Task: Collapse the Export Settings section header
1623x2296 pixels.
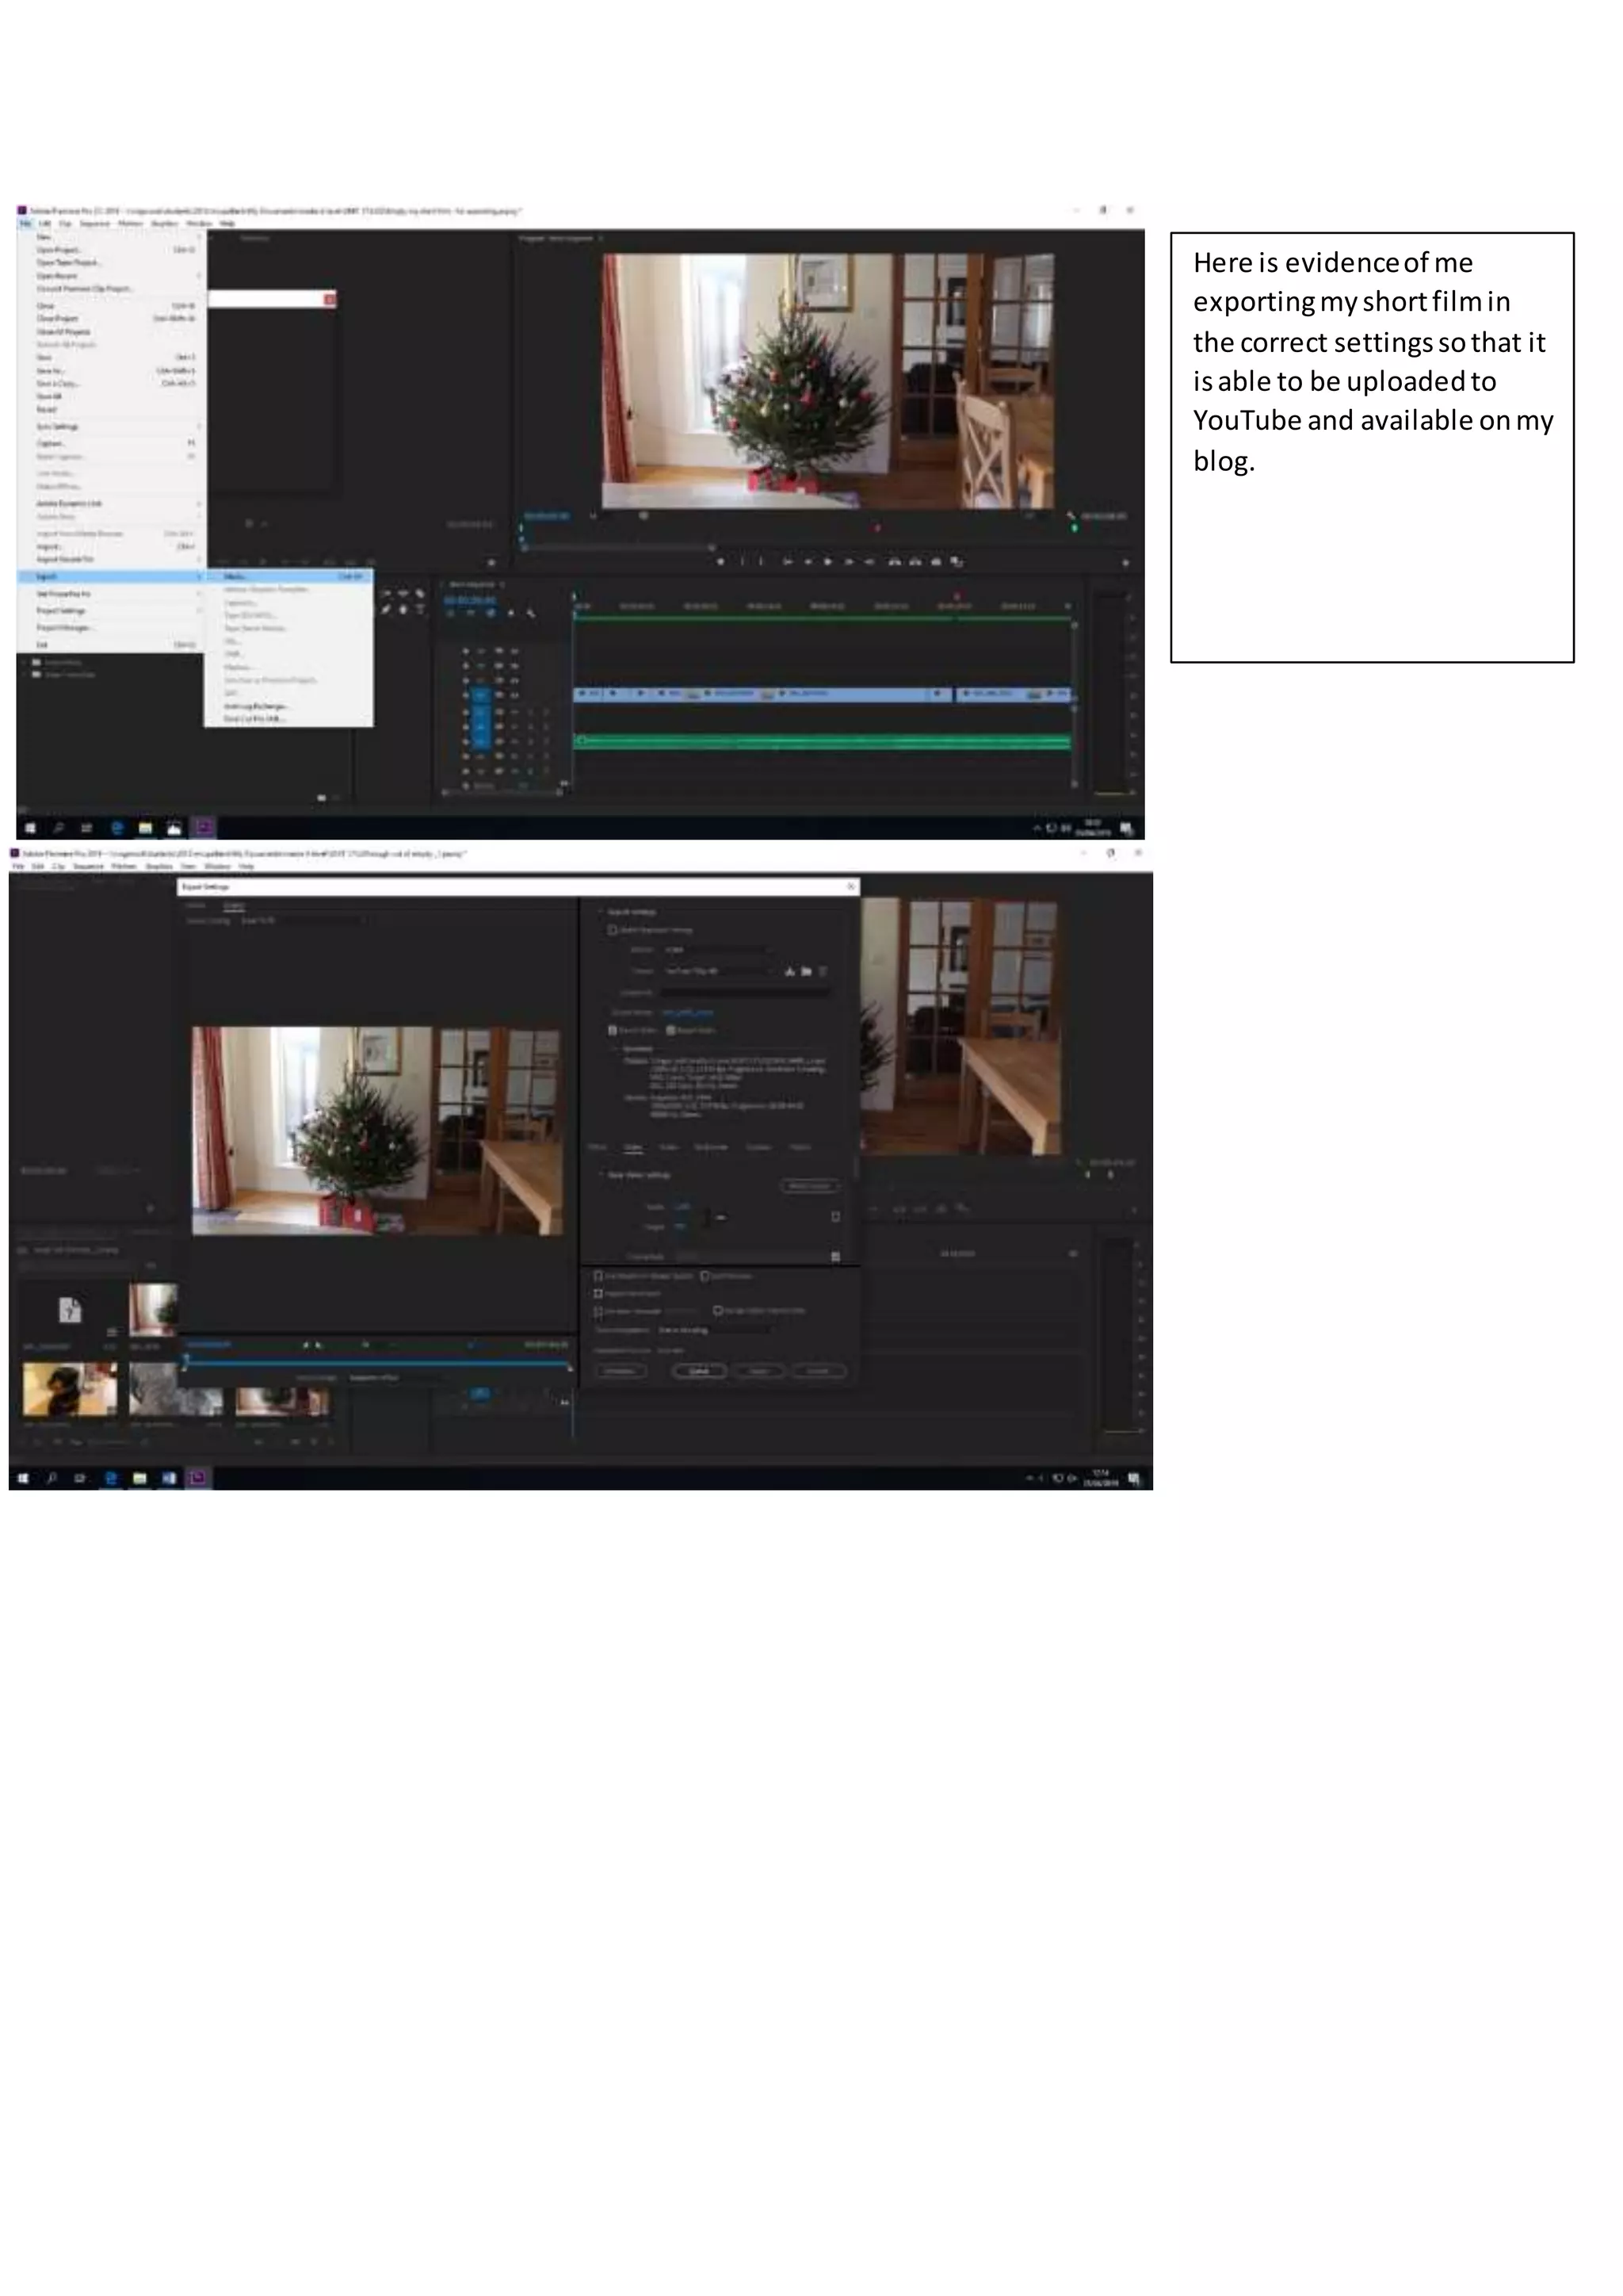Action: (601, 912)
